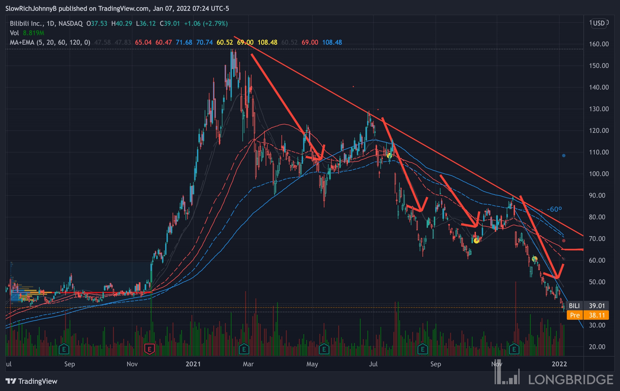Click the red earnings E marker near Nov 2020
This screenshot has height=391, width=620.
149,349
